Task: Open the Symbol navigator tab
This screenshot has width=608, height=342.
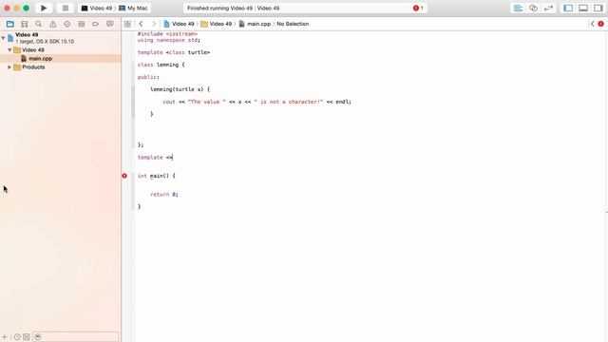Action: [x=25, y=24]
